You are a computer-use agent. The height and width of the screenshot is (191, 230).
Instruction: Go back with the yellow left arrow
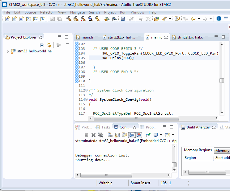(193, 19)
